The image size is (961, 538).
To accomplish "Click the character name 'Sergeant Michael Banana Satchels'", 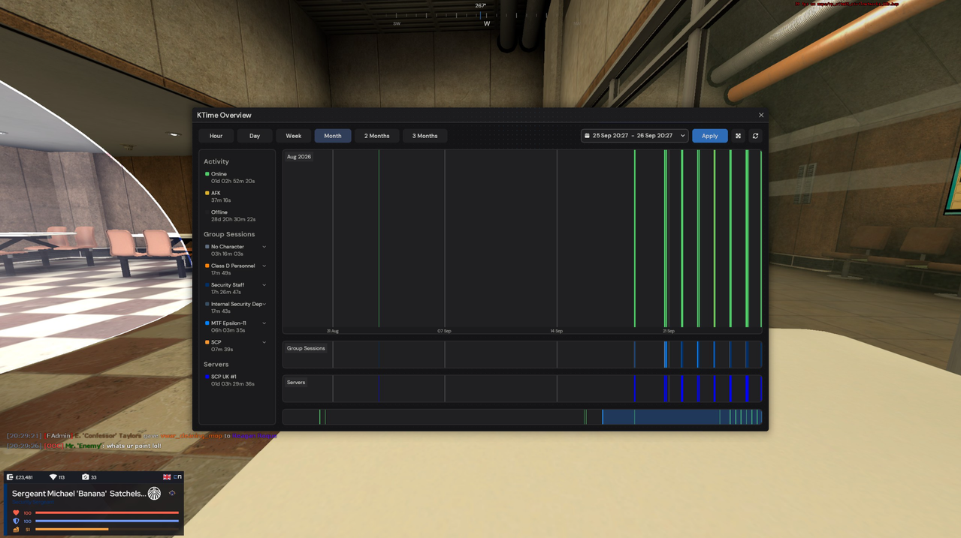I will point(79,494).
